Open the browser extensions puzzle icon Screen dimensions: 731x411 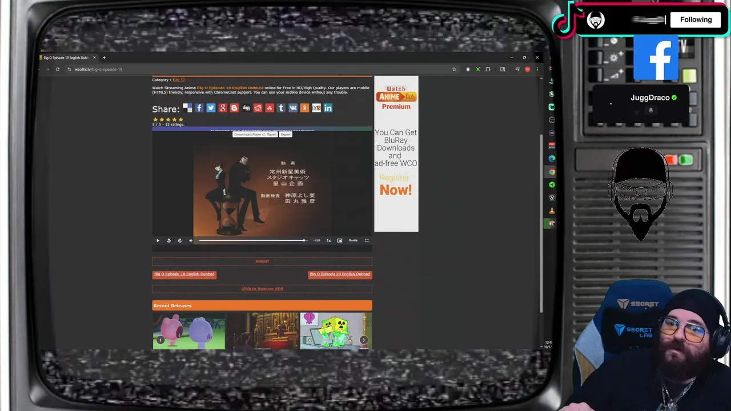(488, 69)
